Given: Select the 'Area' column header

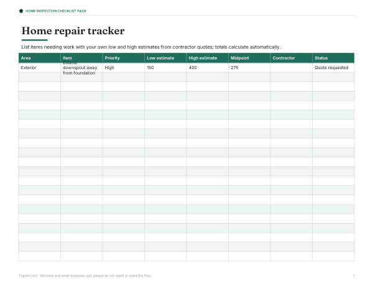Looking at the screenshot, I should (x=40, y=58).
